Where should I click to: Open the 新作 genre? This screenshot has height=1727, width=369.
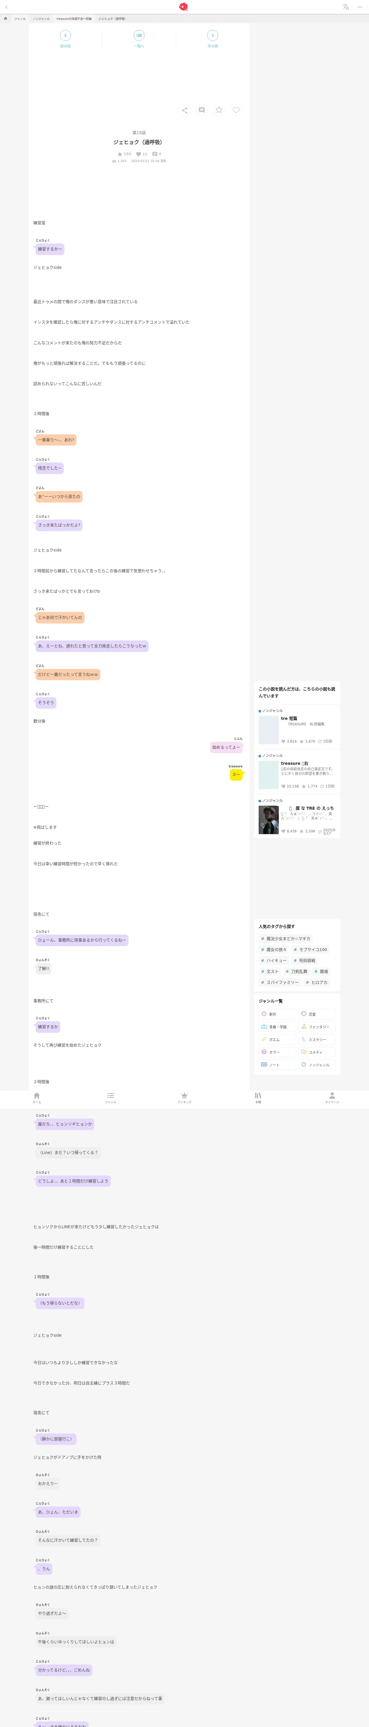click(x=277, y=1014)
